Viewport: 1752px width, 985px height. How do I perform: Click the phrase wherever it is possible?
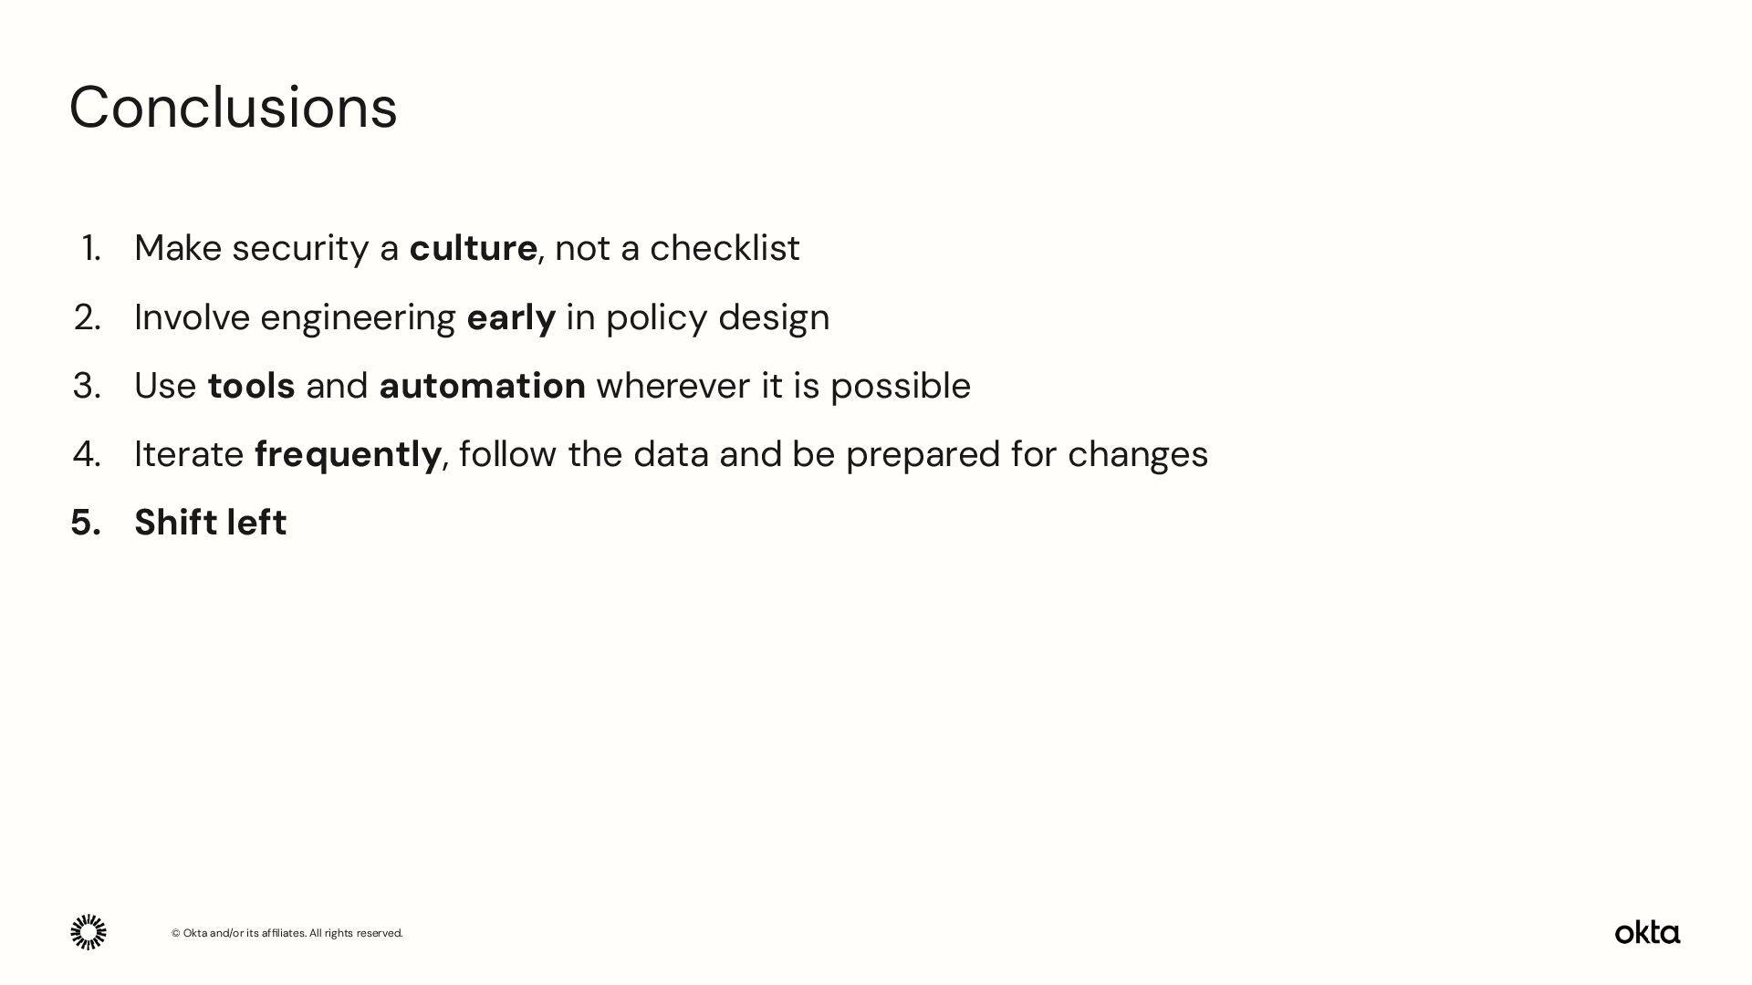(x=783, y=386)
